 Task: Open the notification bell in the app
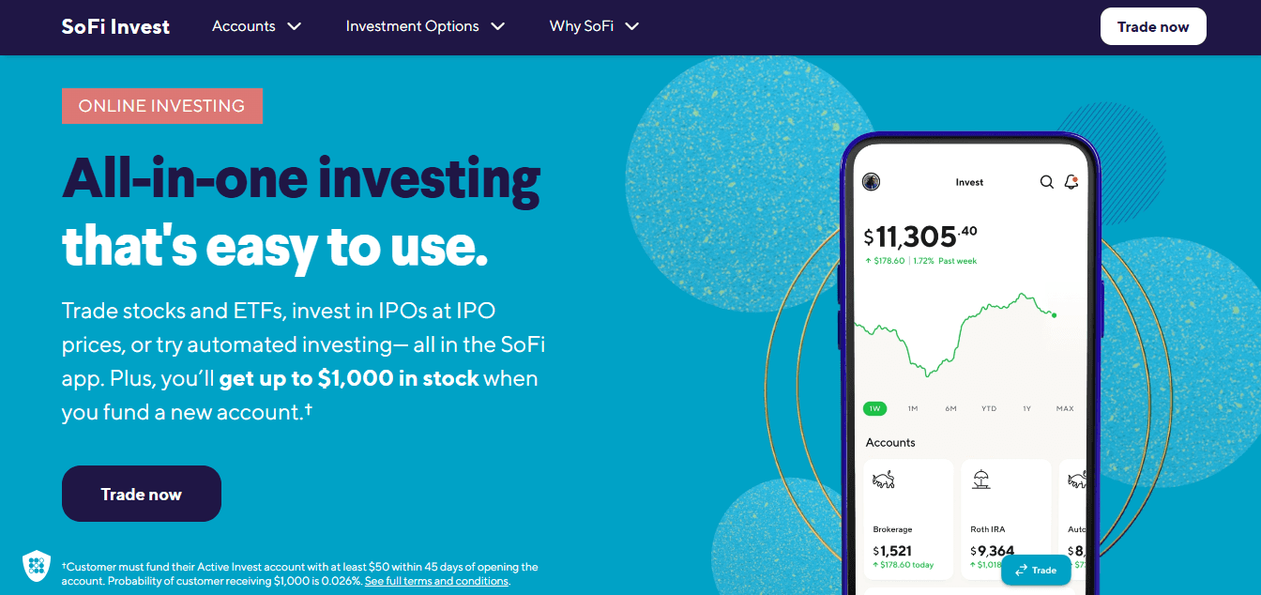[x=1071, y=181]
